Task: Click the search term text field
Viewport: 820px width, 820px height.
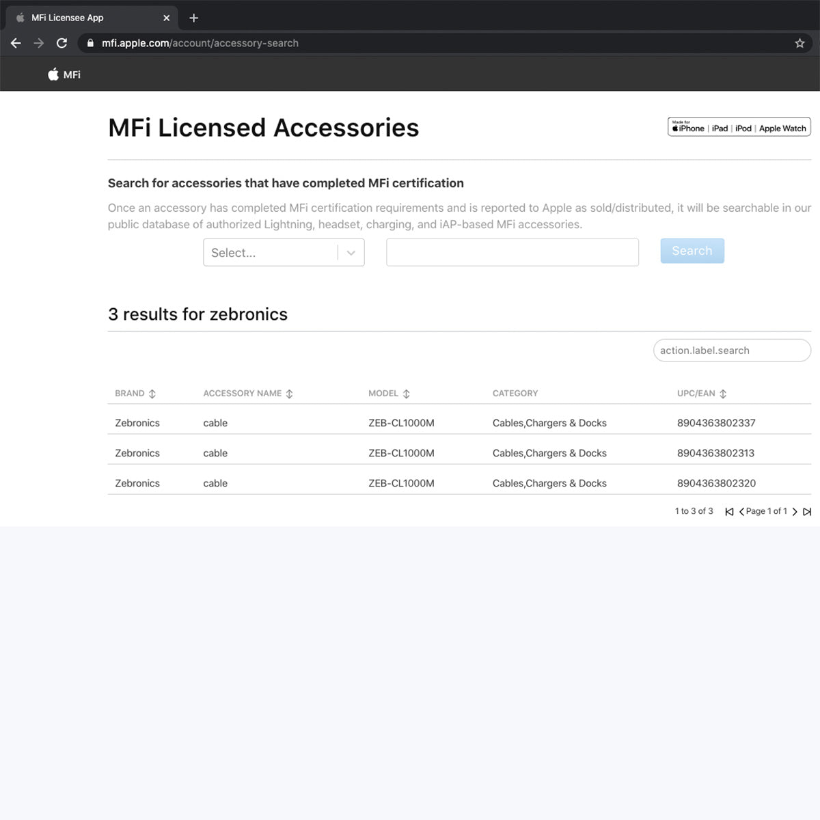Action: 512,253
